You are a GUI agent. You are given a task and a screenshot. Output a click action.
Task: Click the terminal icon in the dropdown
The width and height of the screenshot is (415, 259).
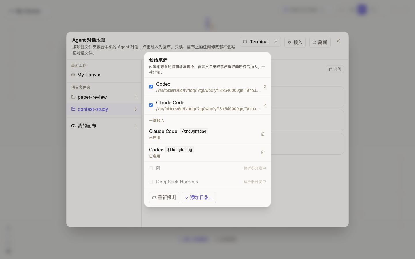245,42
